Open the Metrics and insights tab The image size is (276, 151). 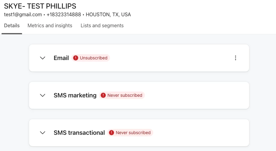point(50,26)
